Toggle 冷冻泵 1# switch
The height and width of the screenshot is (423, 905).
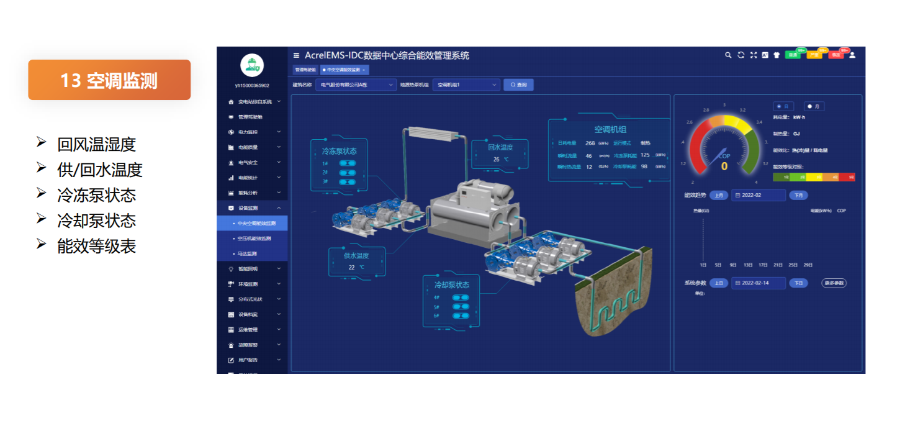click(x=348, y=163)
